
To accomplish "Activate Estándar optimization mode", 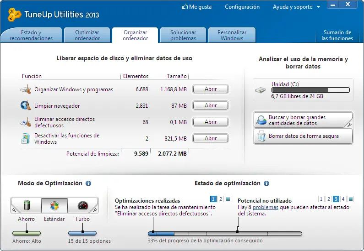I will 54,205.
